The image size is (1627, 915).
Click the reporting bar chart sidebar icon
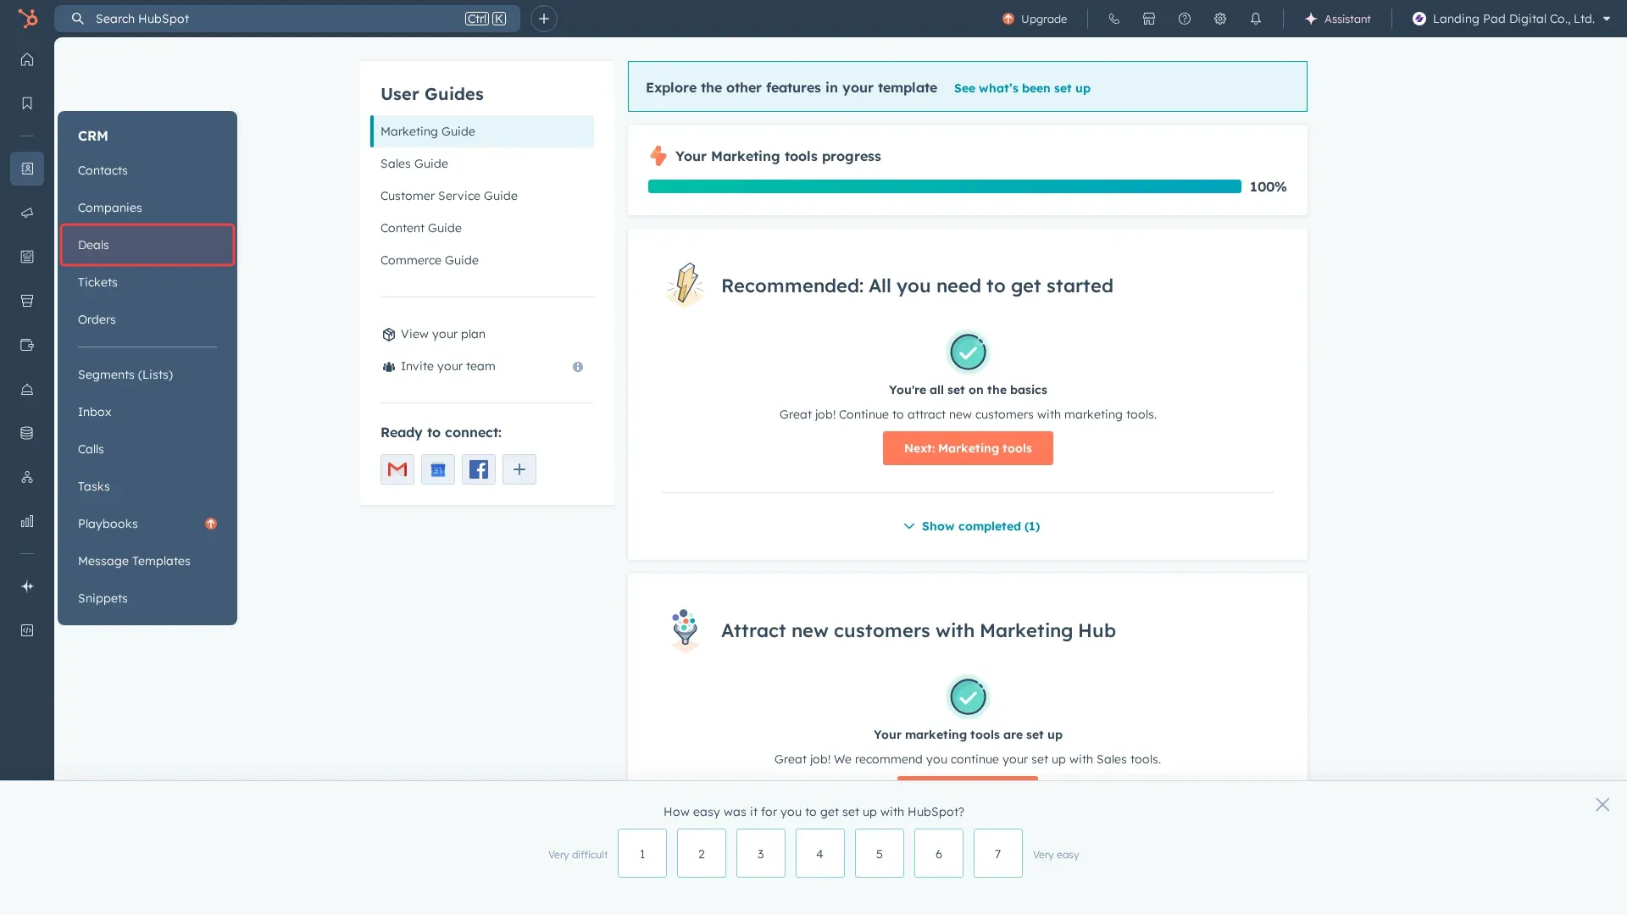26,521
